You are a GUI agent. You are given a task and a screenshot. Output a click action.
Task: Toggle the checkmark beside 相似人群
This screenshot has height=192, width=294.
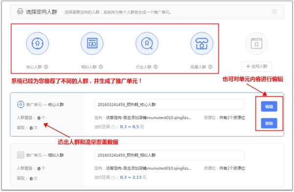[x=101, y=67]
